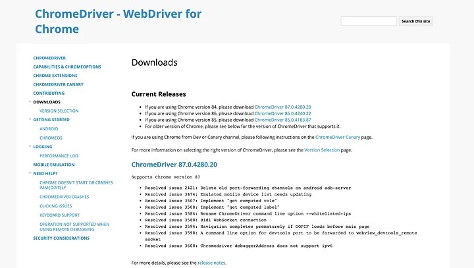
Task: Open Capabilities & ChromeOptions sidebar link
Action: coord(67,67)
